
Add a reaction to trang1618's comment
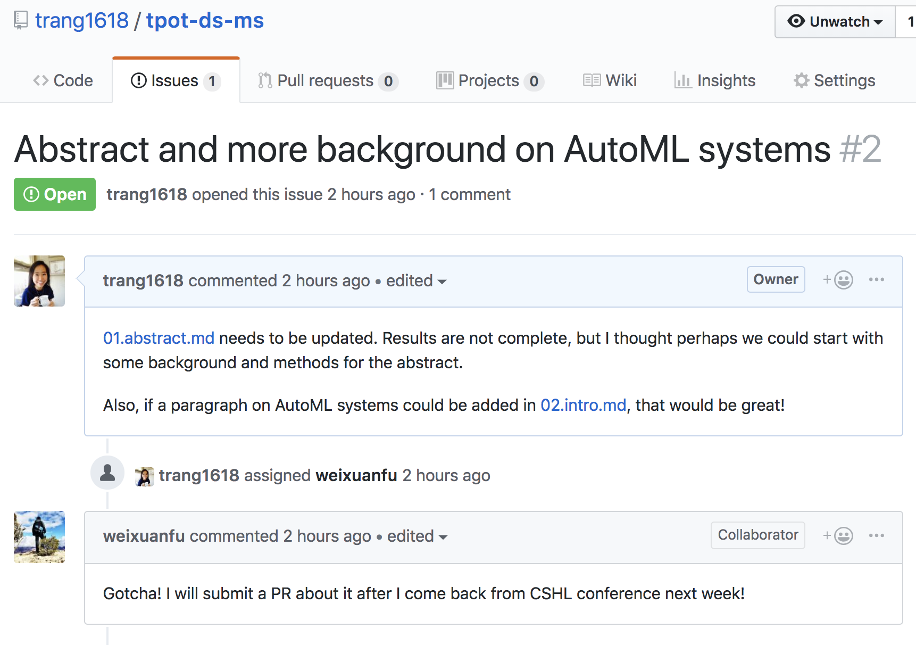(x=838, y=280)
